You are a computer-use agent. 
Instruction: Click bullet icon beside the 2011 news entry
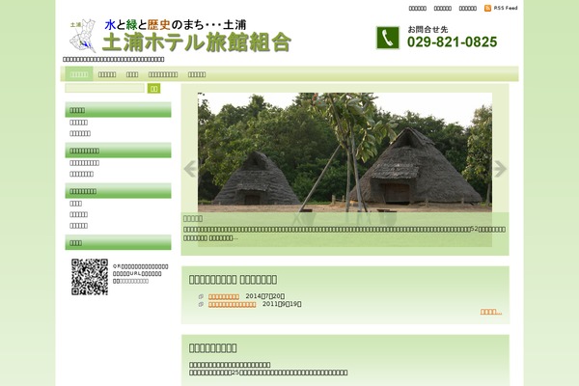201,304
